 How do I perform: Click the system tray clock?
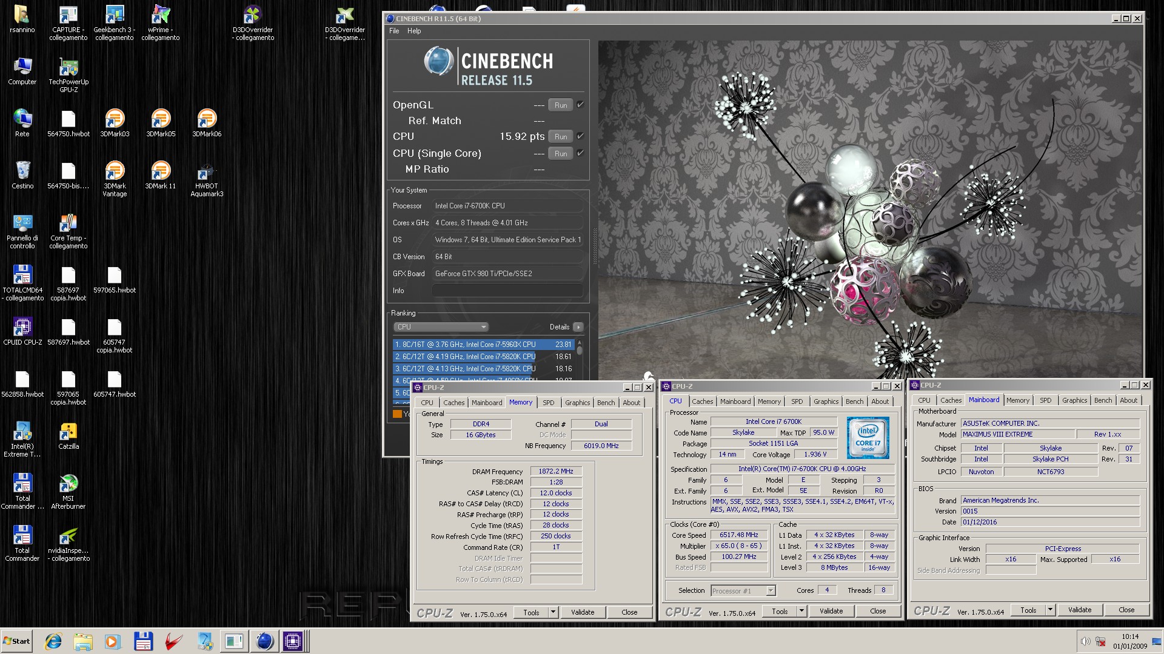1129,641
